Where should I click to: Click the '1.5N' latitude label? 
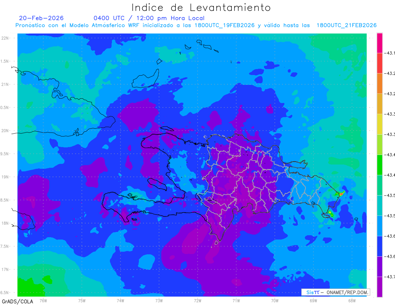coord(4,61)
